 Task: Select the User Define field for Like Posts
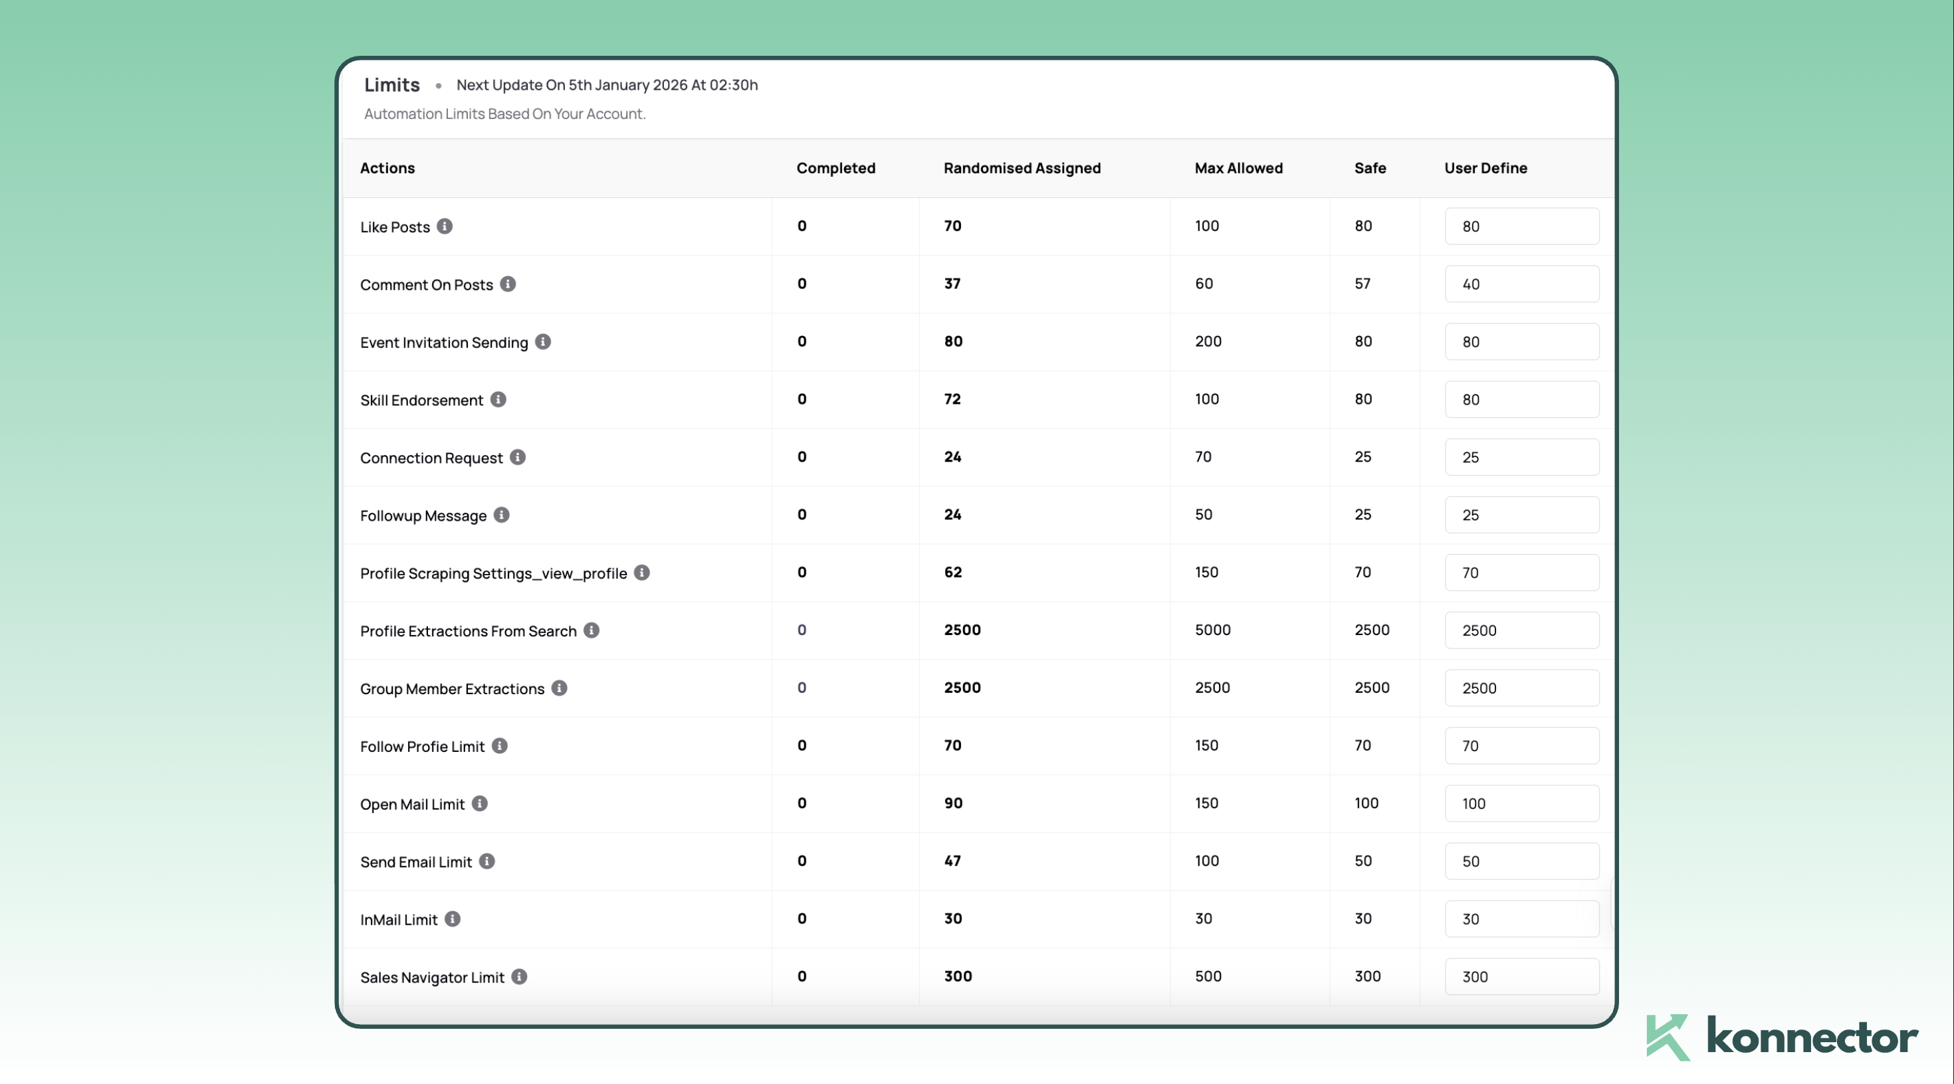[1521, 226]
